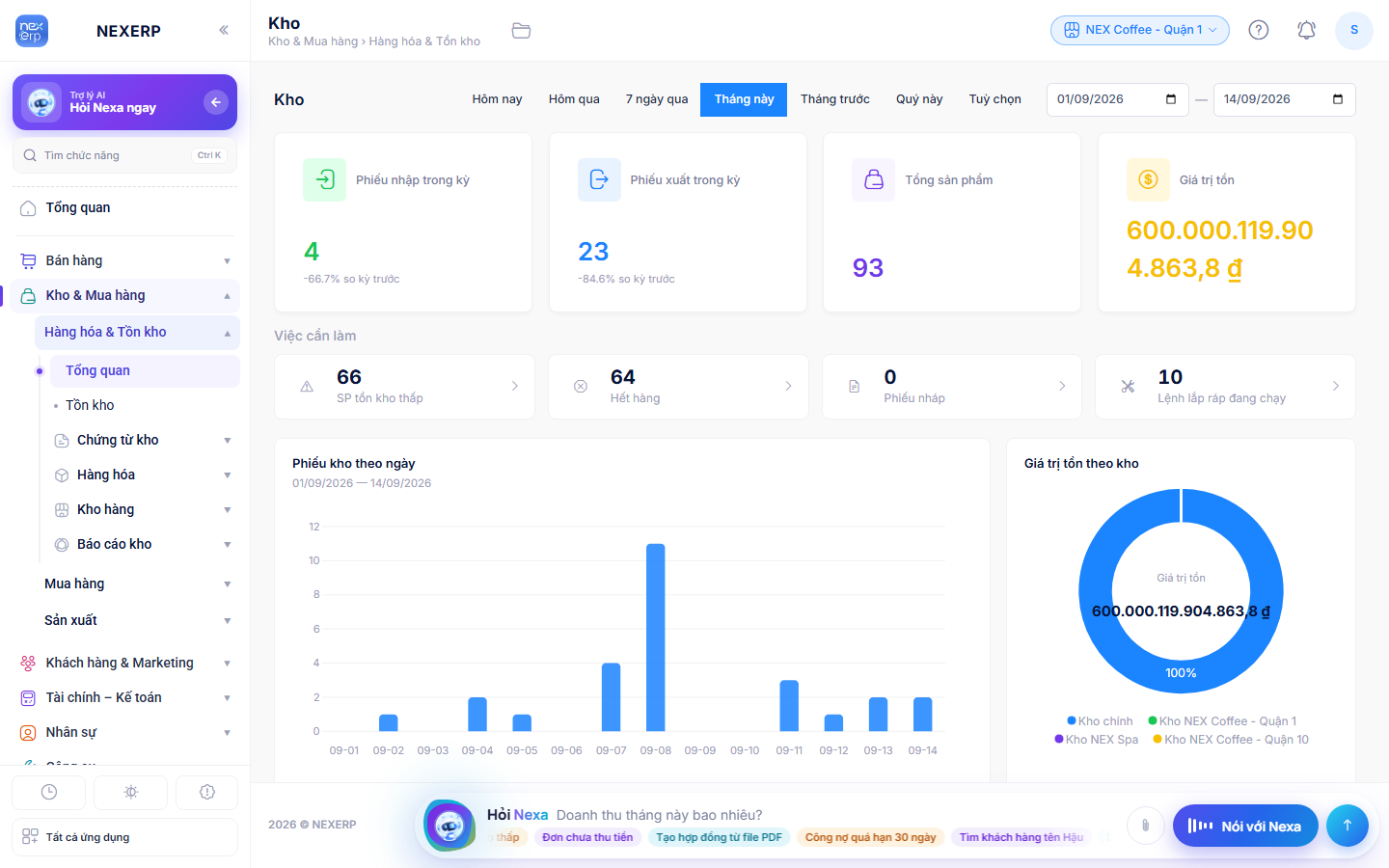Viewport: 1389px width, 868px height.
Task: Click the tools icon on Lệnh lắp ráp
Action: pos(1128,387)
